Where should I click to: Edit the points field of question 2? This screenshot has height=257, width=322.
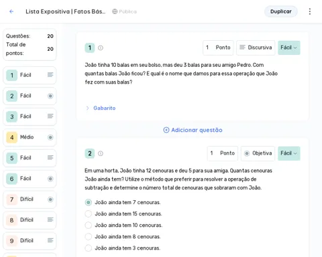point(223,153)
